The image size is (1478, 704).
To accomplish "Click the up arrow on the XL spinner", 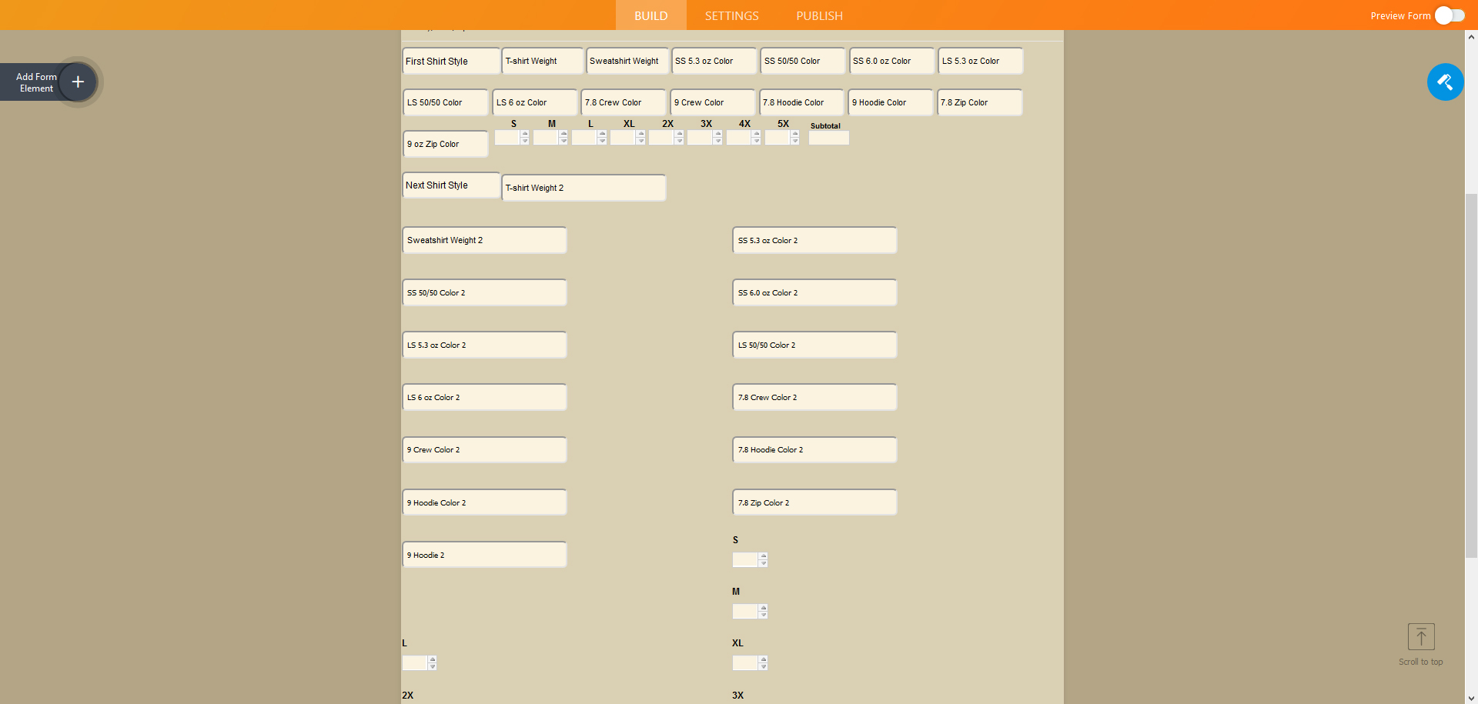I will click(x=640, y=133).
